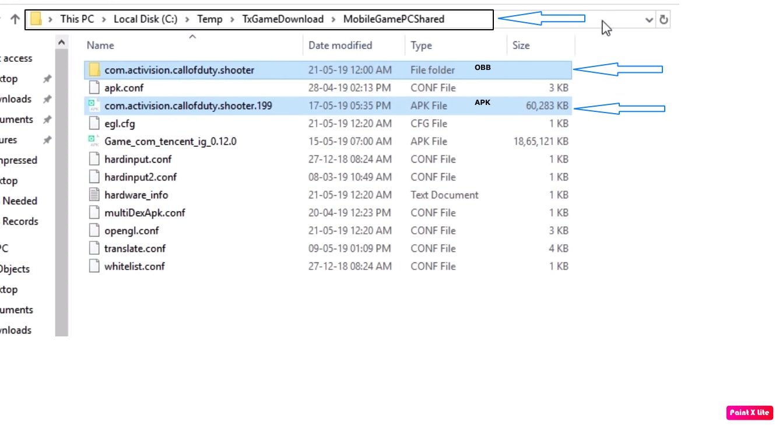This screenshot has width=779, height=425.
Task: Expand chevron after Local Disk (C:) breadcrumb
Action: 187,19
